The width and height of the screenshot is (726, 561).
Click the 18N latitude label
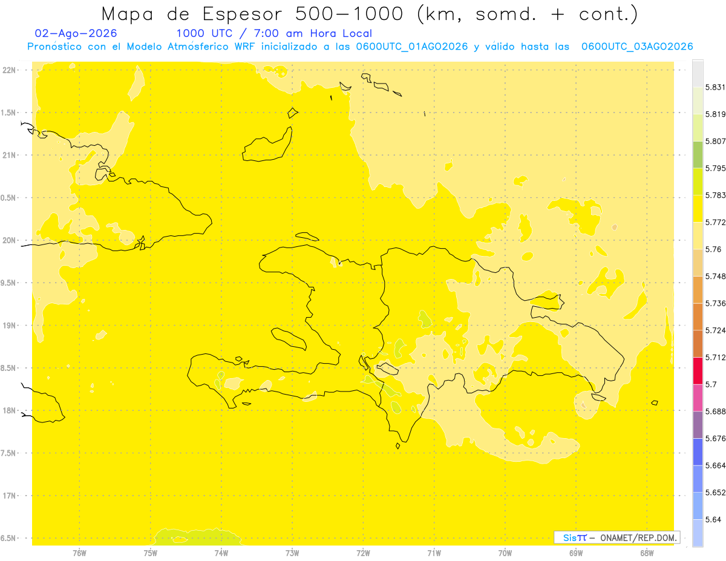coord(9,410)
